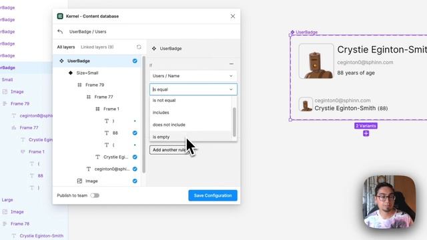
Task: Toggle the blue check on Image layer
Action: [x=135, y=181]
